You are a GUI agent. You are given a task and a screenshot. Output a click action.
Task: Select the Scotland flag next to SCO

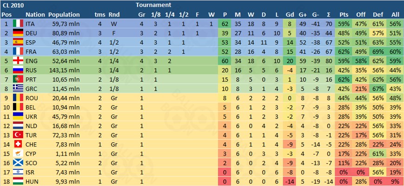coord(18,163)
